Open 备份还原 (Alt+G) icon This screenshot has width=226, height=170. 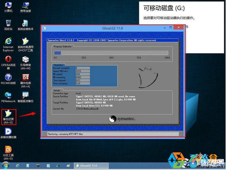[8, 117]
